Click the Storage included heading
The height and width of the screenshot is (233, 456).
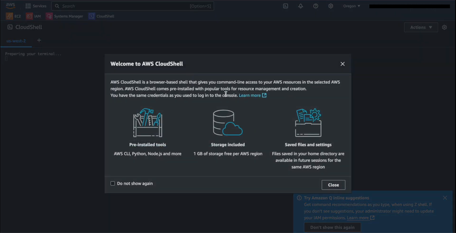pyautogui.click(x=228, y=145)
